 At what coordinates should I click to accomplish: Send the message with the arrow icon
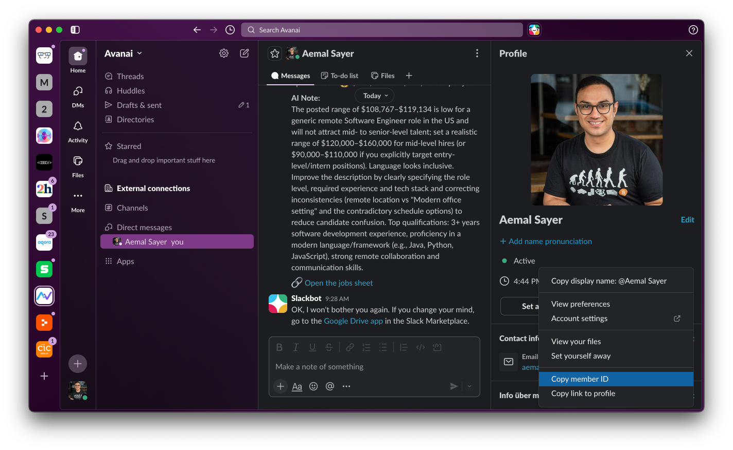pos(453,386)
